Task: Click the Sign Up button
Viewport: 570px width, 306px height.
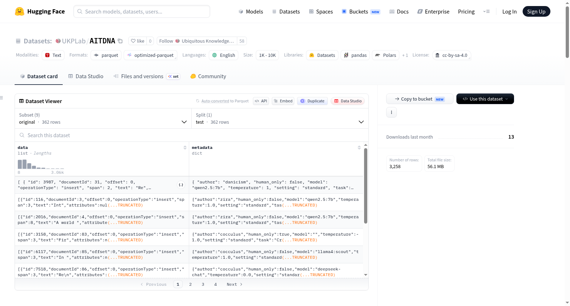Action: [x=536, y=11]
